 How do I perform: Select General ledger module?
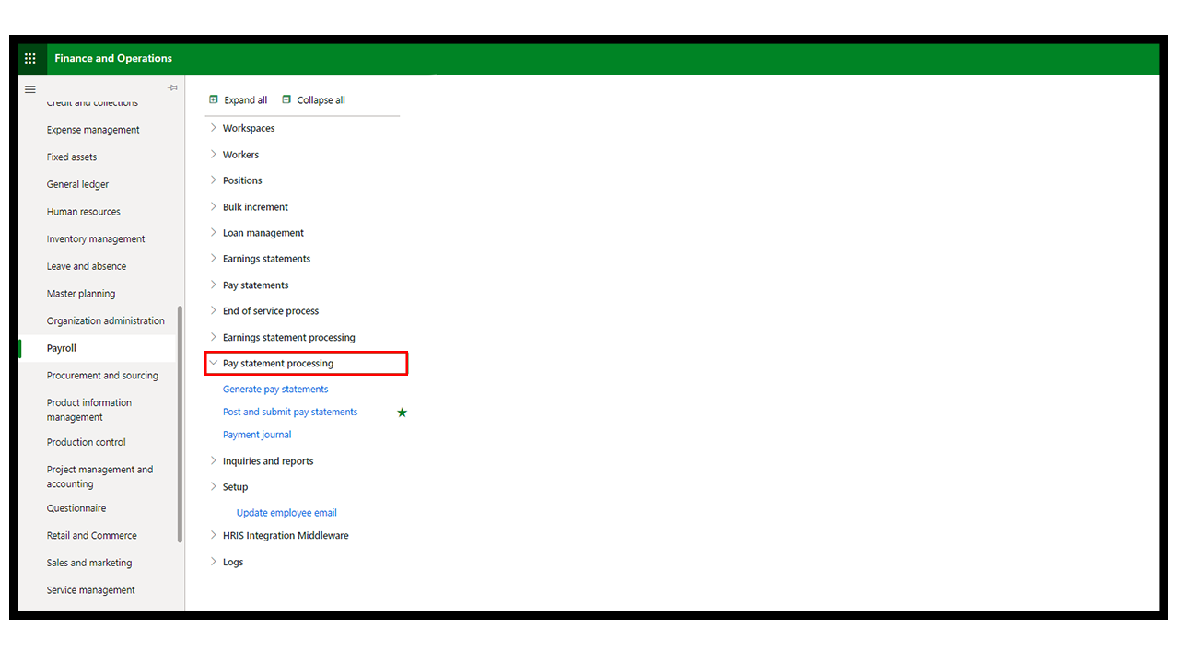point(77,184)
